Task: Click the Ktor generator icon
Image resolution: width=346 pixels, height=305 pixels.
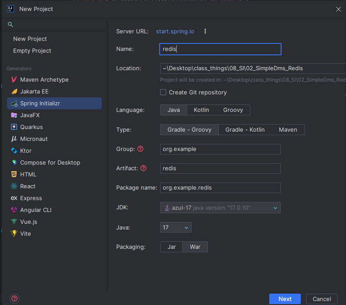Action: click(x=14, y=151)
